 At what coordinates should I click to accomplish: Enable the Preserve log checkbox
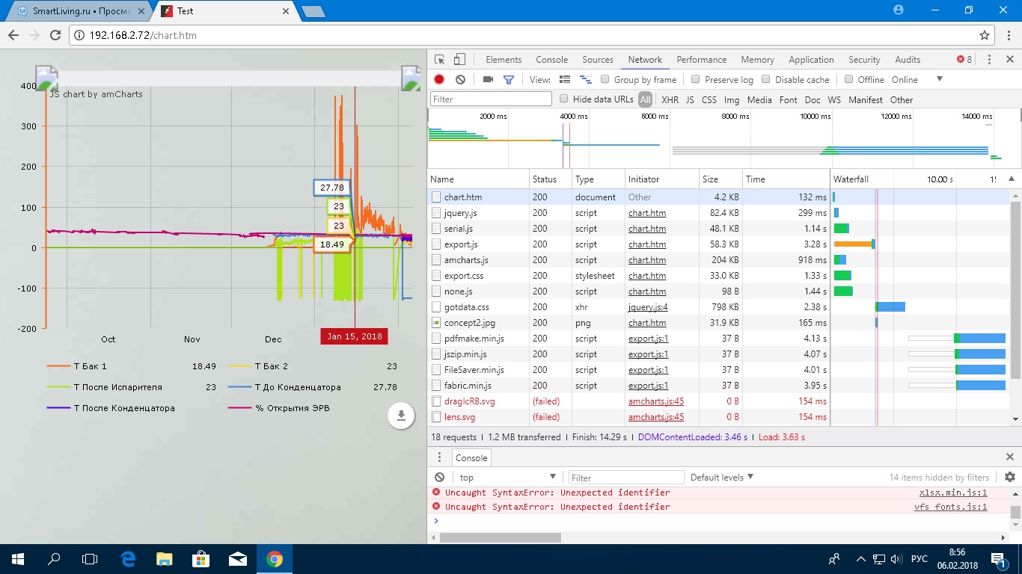click(x=696, y=79)
